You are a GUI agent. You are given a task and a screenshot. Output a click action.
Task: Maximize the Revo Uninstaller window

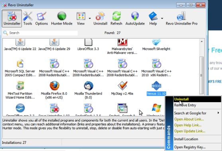(x=191, y=5)
